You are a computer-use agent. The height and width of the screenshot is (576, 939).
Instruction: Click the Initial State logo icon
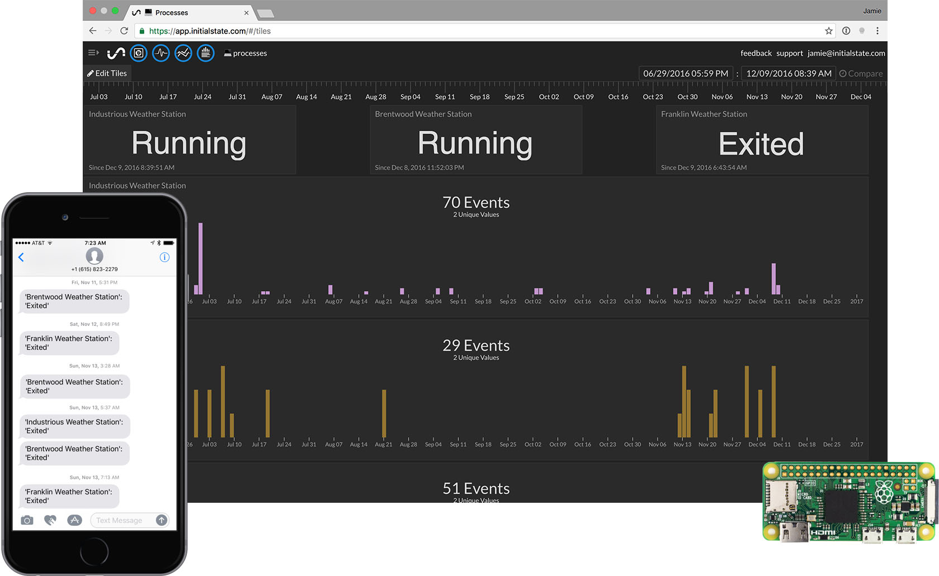(116, 53)
